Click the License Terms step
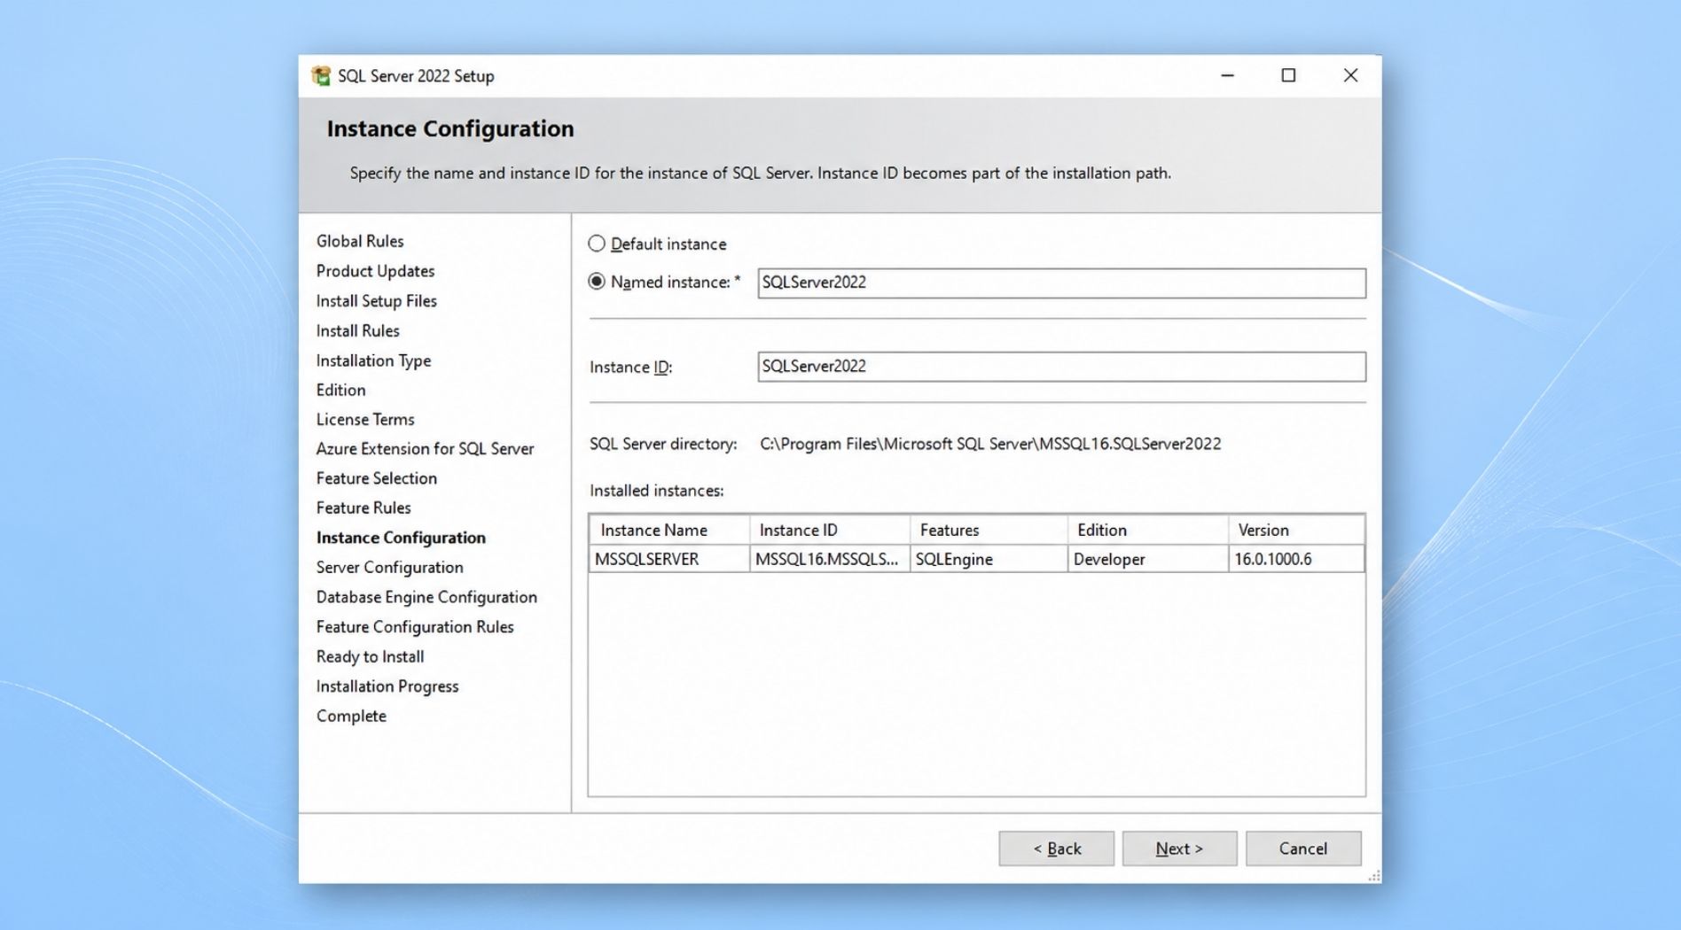The height and width of the screenshot is (930, 1681). point(365,419)
